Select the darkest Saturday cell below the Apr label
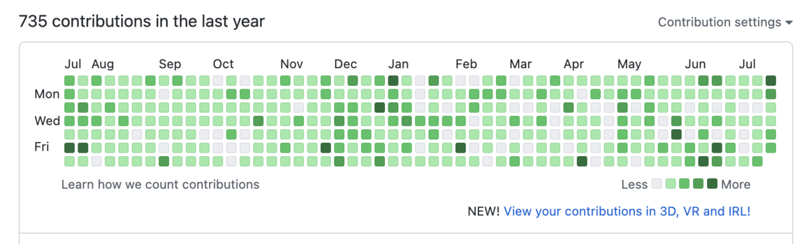Screen dimensions: 802x244 (x=582, y=161)
